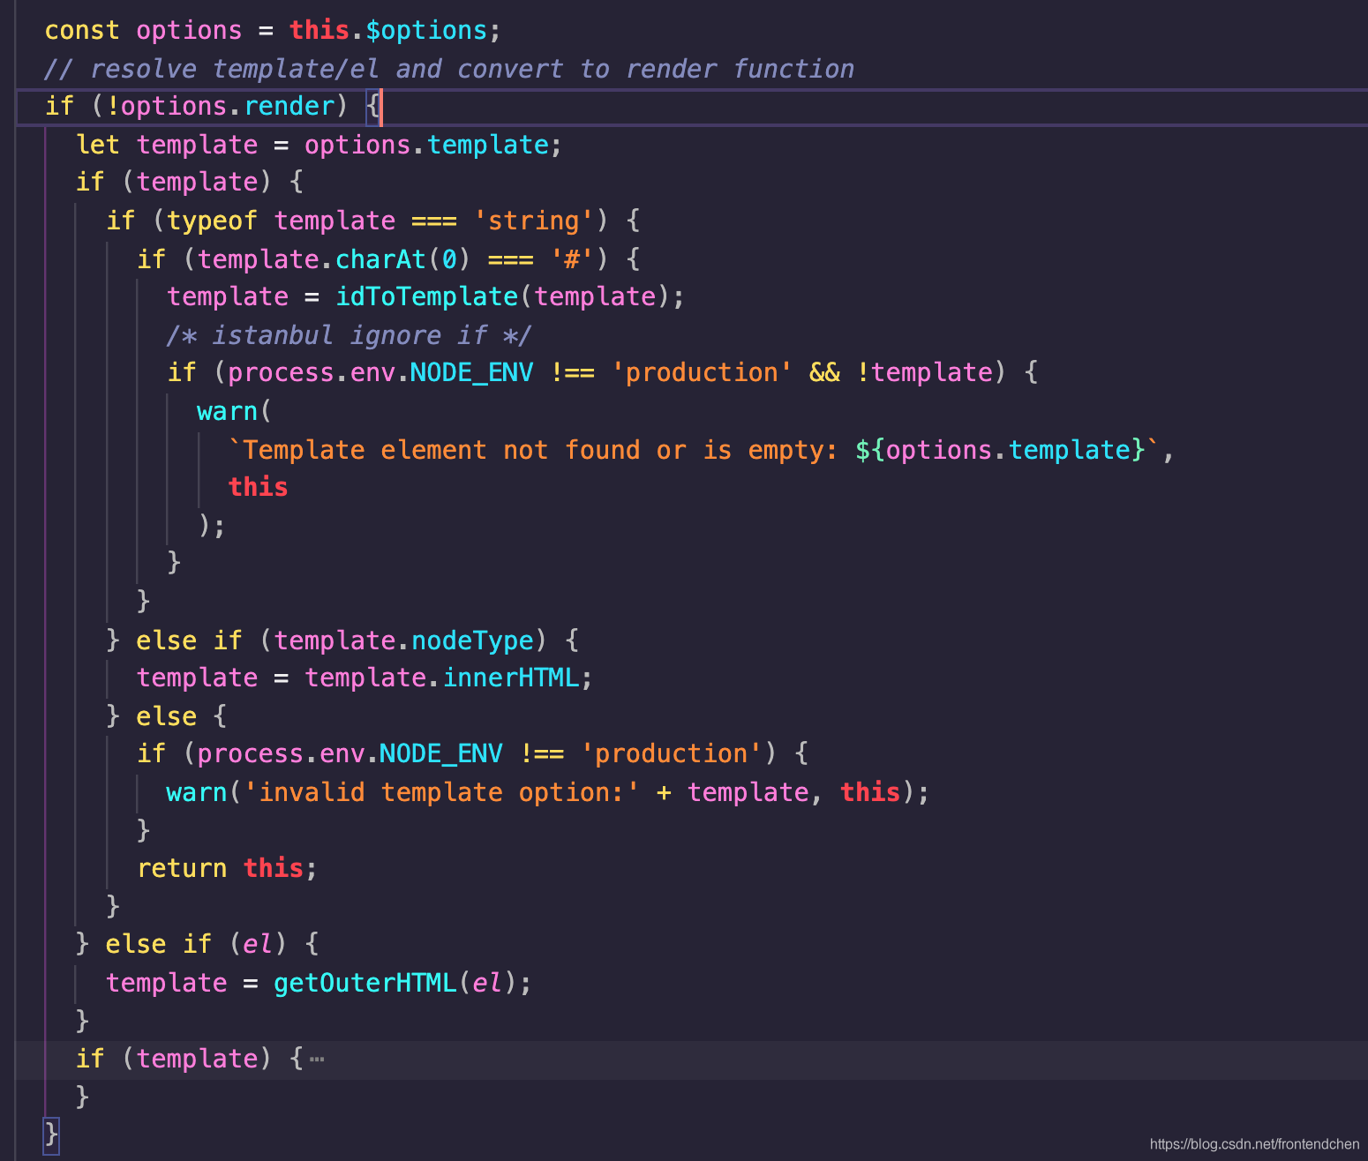Click 'const options = this.$options;' line
The image size is (1368, 1161).
[273, 31]
